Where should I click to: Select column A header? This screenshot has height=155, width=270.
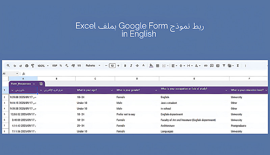tap(23, 79)
